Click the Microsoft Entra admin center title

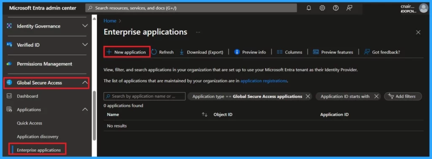point(43,8)
